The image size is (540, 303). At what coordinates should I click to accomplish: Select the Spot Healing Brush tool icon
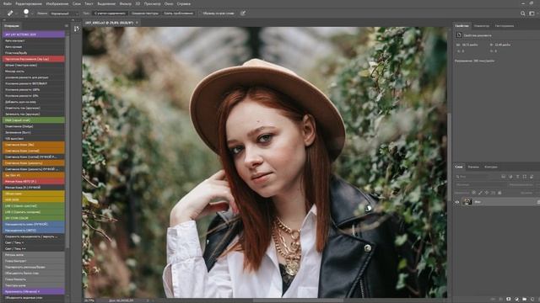[x=10, y=13]
